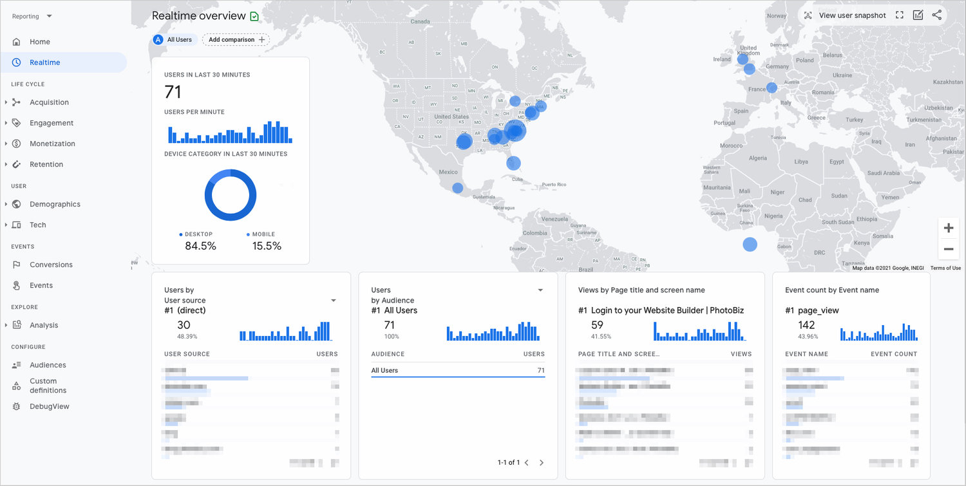Enter fullscreen using the expand icon
The width and height of the screenshot is (966, 486).
899,14
